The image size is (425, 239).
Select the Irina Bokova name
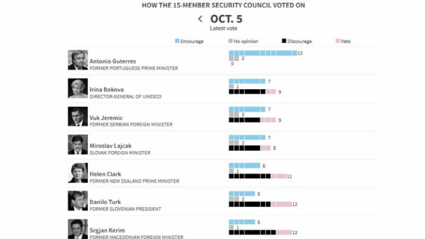pyautogui.click(x=107, y=90)
